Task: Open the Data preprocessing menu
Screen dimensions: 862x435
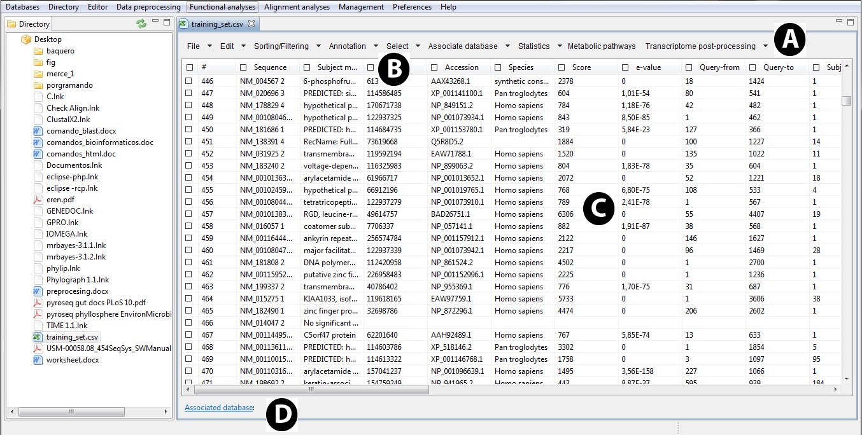Action: click(x=150, y=7)
